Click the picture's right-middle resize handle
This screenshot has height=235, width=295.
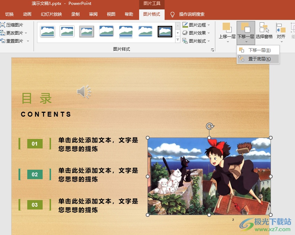271,176
